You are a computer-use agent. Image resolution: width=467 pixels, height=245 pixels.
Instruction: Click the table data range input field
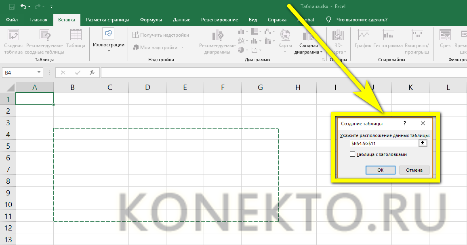(x=384, y=143)
